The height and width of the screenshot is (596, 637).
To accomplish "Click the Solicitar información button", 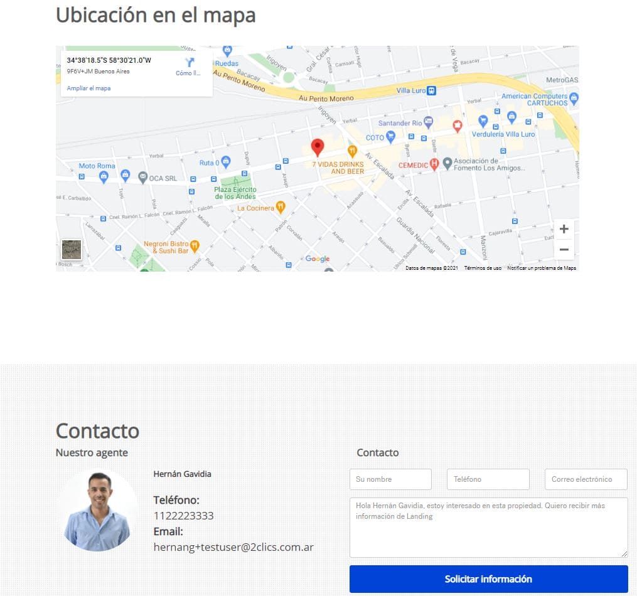I will 489,579.
